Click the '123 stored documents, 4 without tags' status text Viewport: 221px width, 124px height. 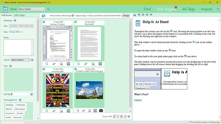(x=205, y=122)
